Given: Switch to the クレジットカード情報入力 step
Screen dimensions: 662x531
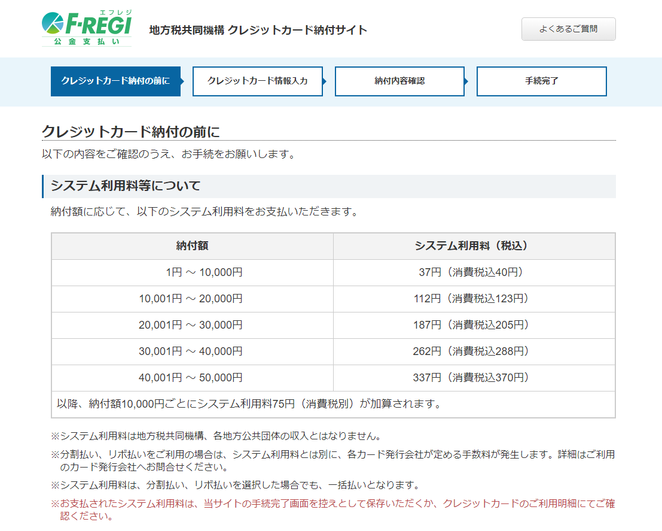Looking at the screenshot, I should click(x=257, y=81).
